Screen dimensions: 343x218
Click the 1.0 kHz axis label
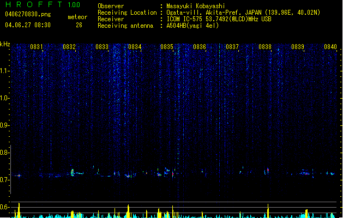pyautogui.click(x=4, y=98)
